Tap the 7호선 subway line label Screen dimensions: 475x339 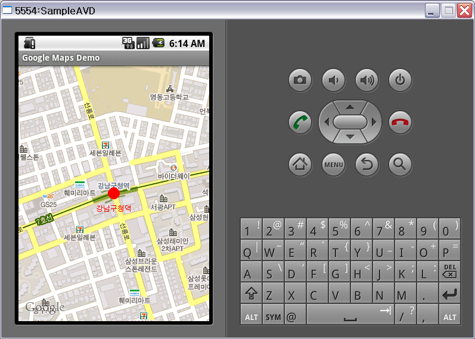click(45, 219)
